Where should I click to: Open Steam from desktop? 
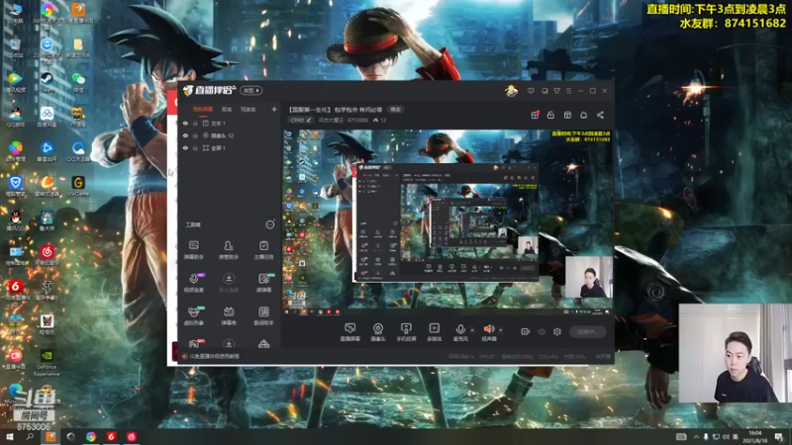point(47,81)
